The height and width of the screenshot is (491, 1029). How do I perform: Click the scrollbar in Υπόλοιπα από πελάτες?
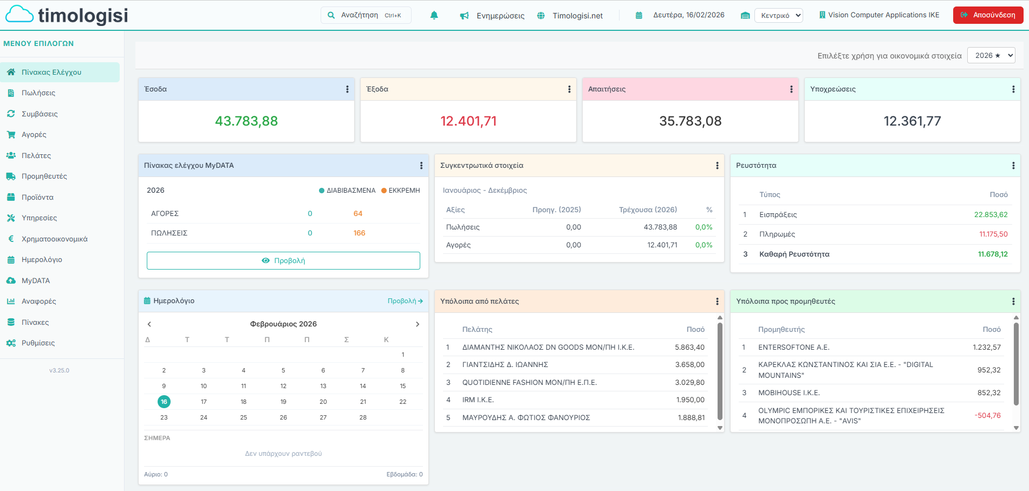tap(720, 371)
